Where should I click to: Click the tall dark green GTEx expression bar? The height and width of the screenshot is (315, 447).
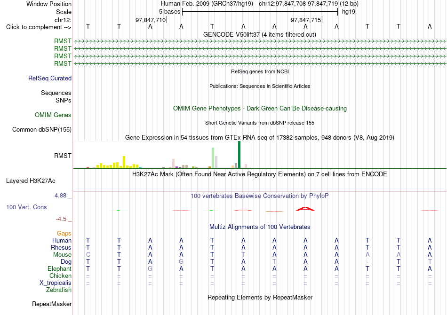[239, 155]
